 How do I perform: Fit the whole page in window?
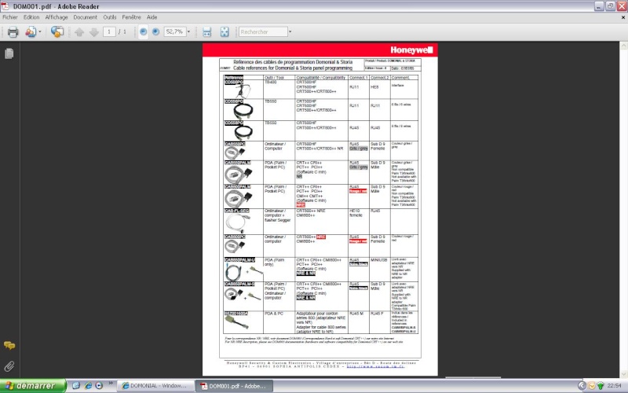coord(225,31)
